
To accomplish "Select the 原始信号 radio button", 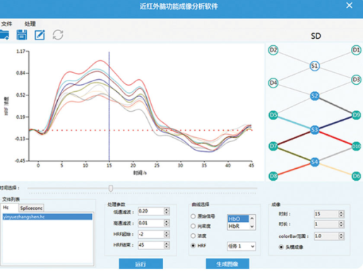I will [194, 216].
